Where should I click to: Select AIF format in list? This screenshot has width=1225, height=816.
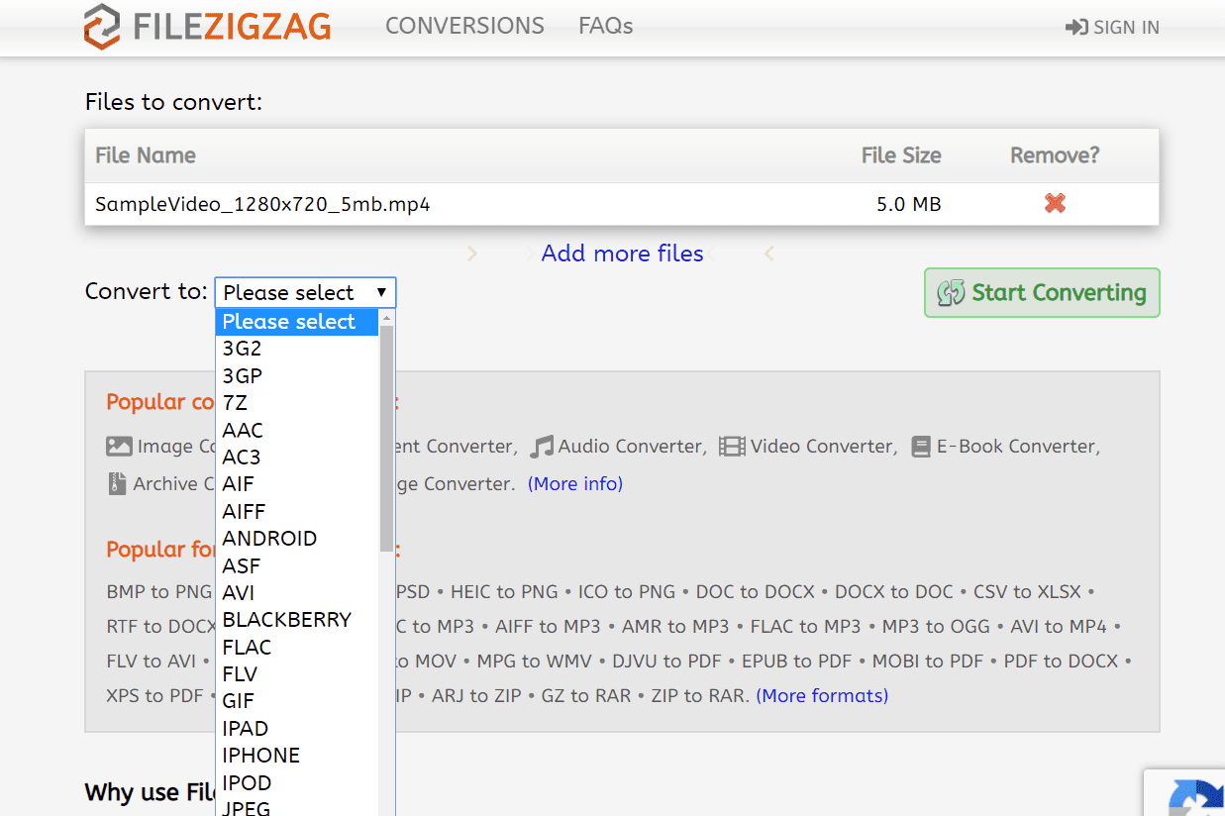(x=297, y=484)
